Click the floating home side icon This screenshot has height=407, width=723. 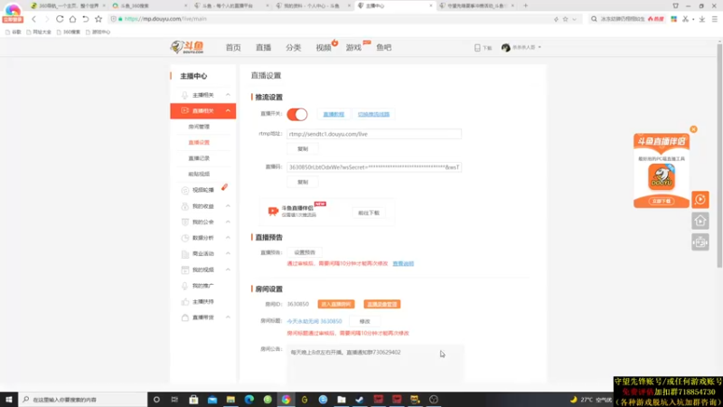click(700, 221)
